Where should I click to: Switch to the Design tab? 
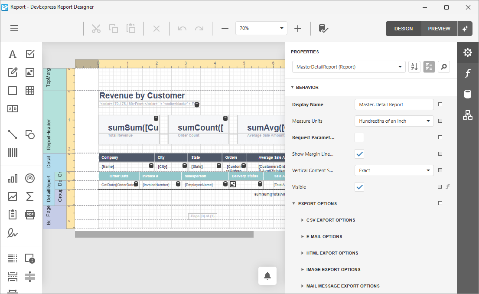(x=403, y=29)
